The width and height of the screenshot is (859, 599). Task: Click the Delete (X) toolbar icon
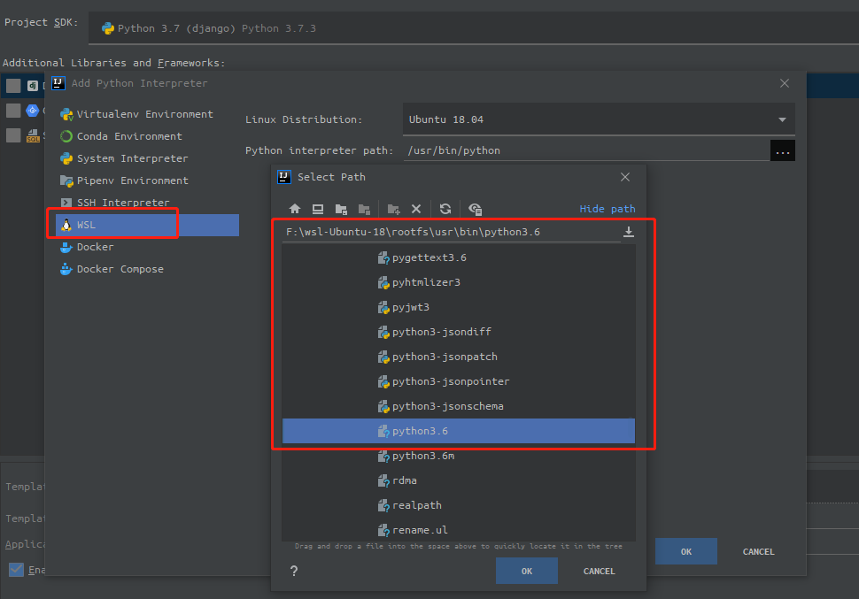(416, 210)
